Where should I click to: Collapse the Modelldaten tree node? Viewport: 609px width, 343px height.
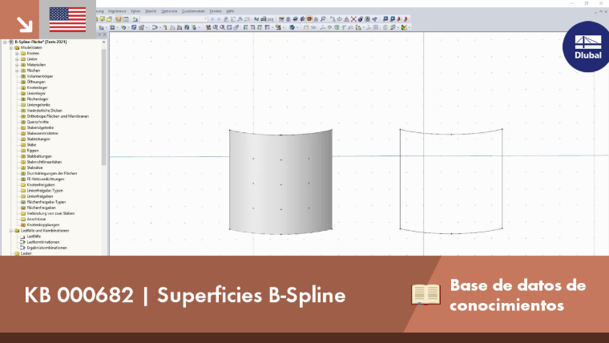tap(11, 48)
